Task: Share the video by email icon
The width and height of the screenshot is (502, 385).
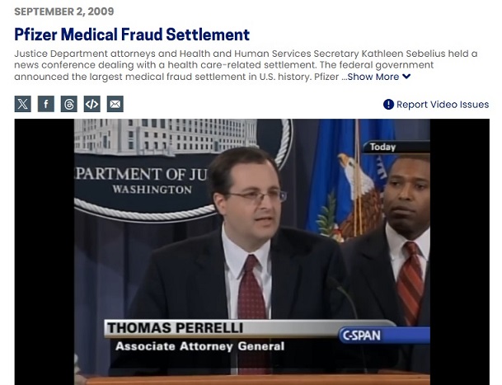Action: [x=115, y=104]
